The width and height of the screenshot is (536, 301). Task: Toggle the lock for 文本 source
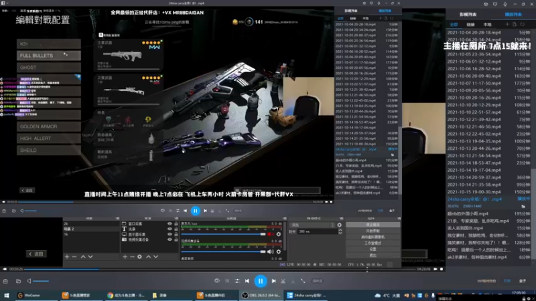[176, 229]
